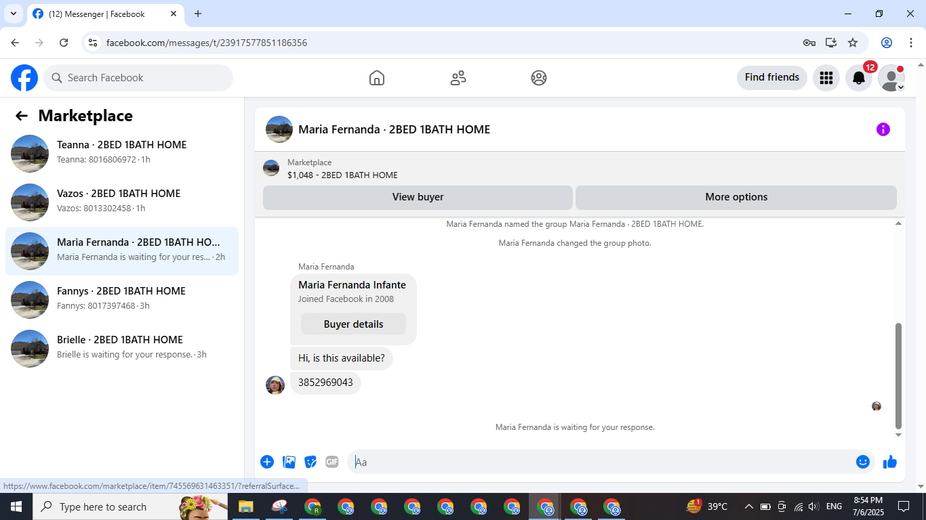Click the browser back button
The height and width of the screenshot is (520, 926).
15,43
